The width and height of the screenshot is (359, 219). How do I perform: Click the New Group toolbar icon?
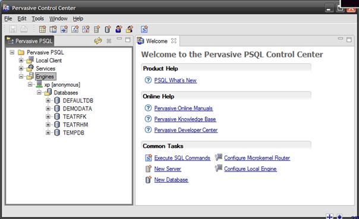pyautogui.click(x=130, y=29)
